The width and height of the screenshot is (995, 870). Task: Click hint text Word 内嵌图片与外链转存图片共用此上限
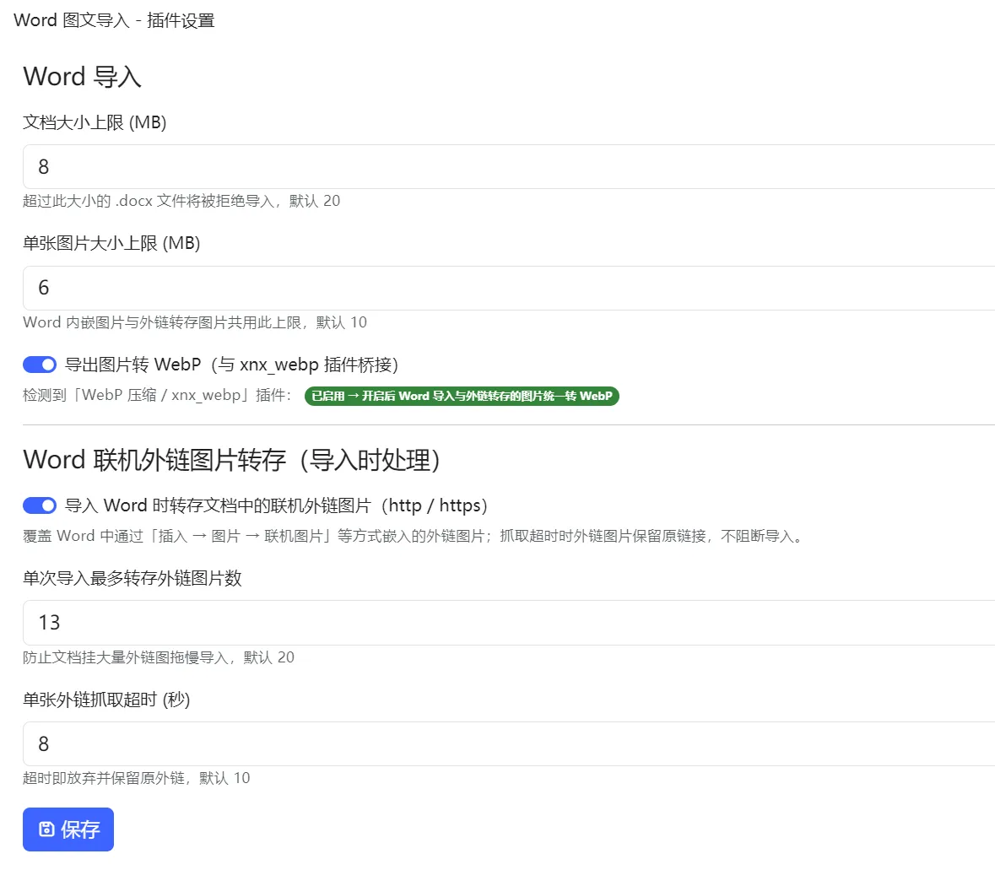pyautogui.click(x=195, y=322)
